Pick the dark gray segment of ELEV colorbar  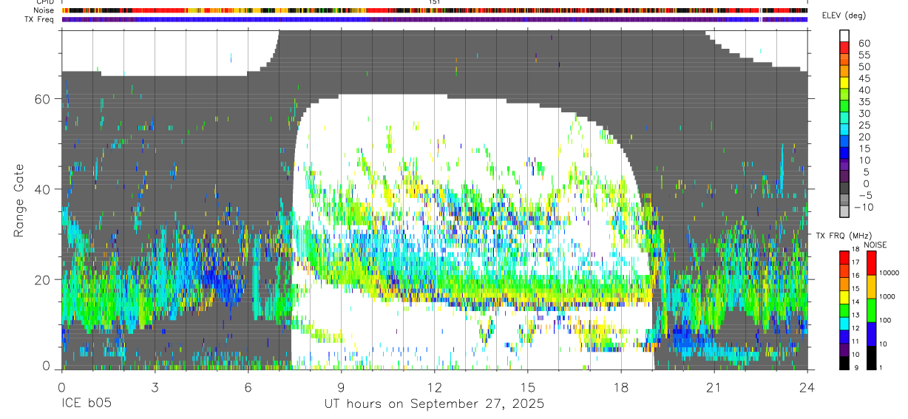tap(844, 189)
